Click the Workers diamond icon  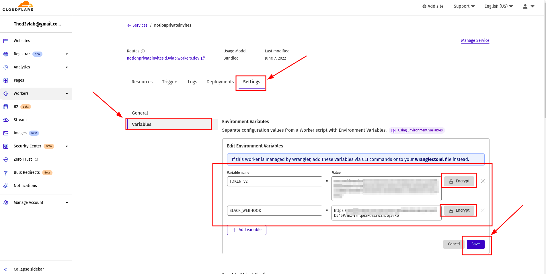[x=6, y=94]
